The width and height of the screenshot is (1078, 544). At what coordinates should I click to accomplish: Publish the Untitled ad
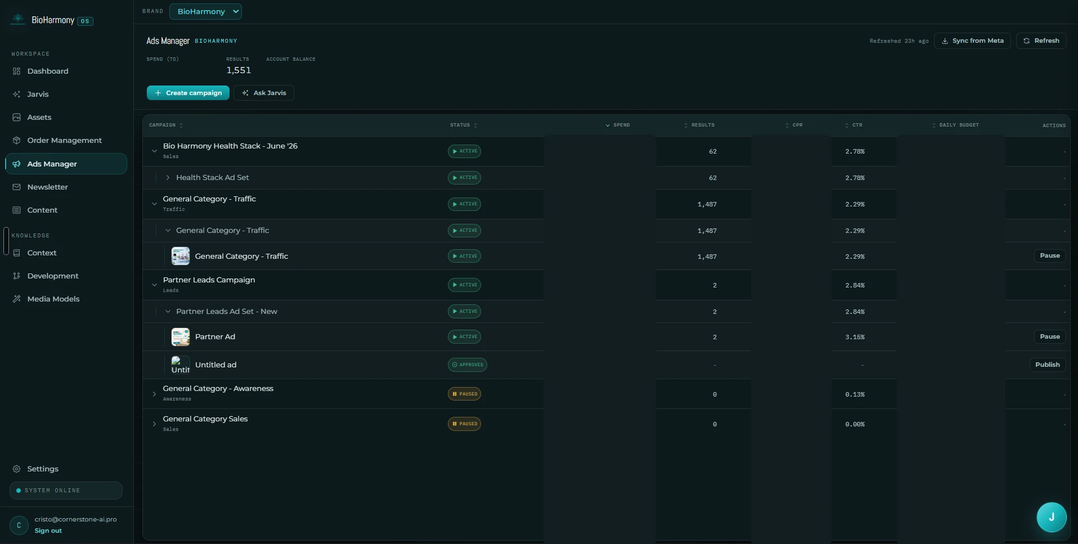click(1048, 365)
